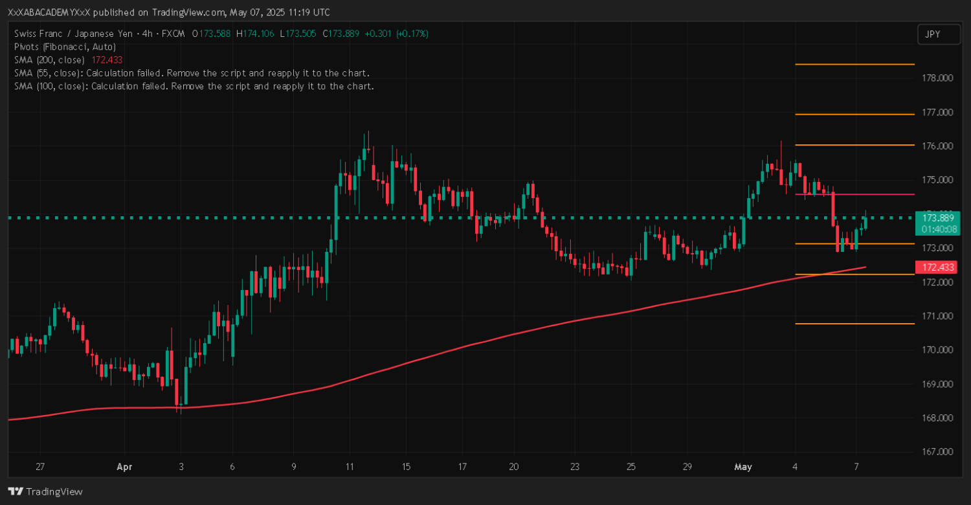The width and height of the screenshot is (971, 505).
Task: Click the green 173.889 current price label
Action: [x=937, y=218]
